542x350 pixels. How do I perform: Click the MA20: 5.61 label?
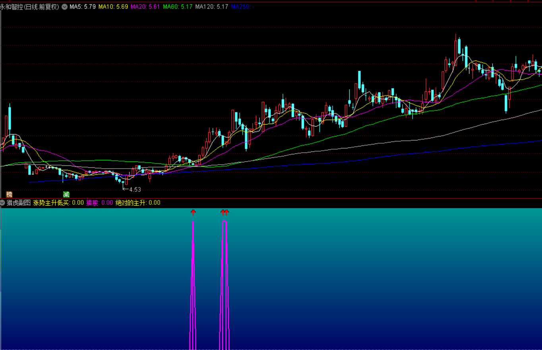click(x=146, y=7)
